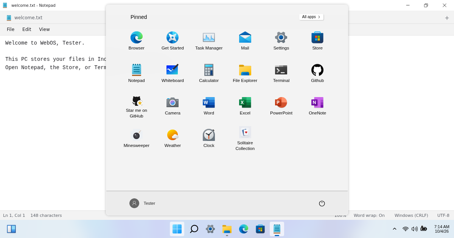Add a new tab in Notepad
The height and width of the screenshot is (238, 454).
coord(447,18)
